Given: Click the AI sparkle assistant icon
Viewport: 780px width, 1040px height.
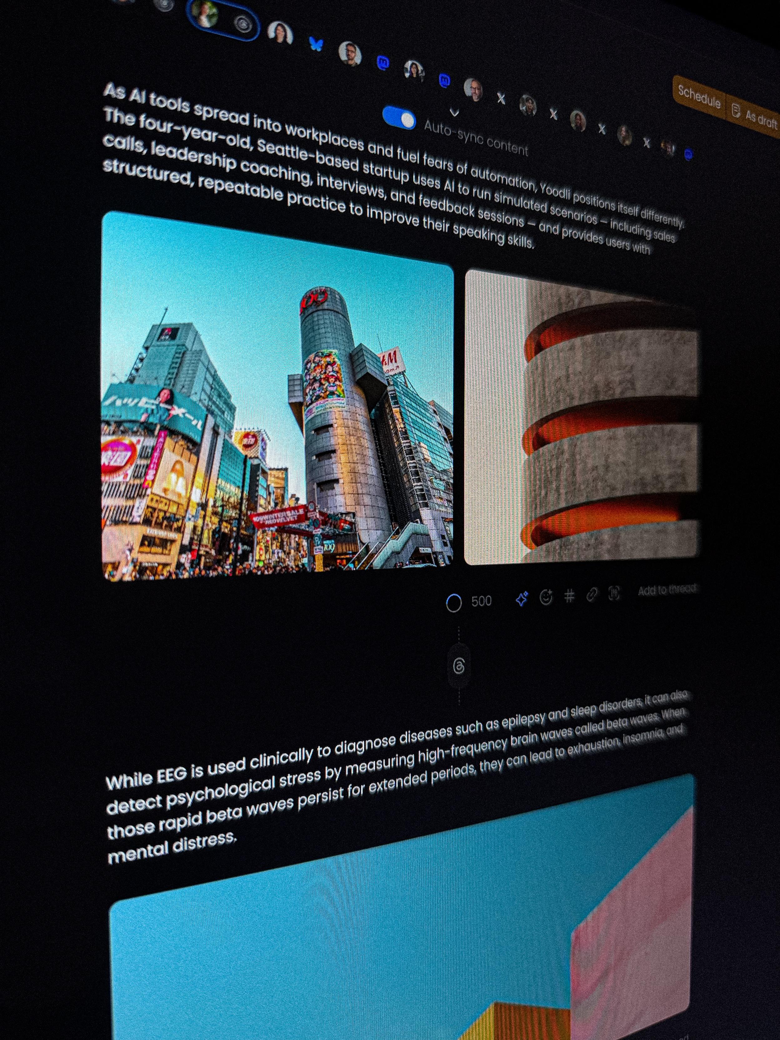Looking at the screenshot, I should [521, 599].
